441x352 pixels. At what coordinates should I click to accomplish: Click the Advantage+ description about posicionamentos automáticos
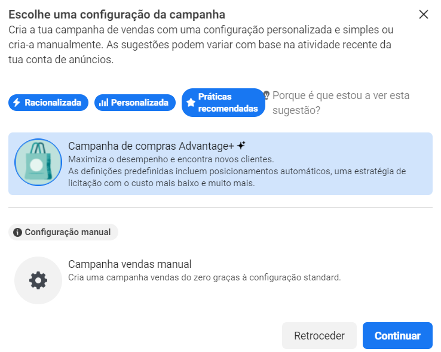[x=237, y=177]
